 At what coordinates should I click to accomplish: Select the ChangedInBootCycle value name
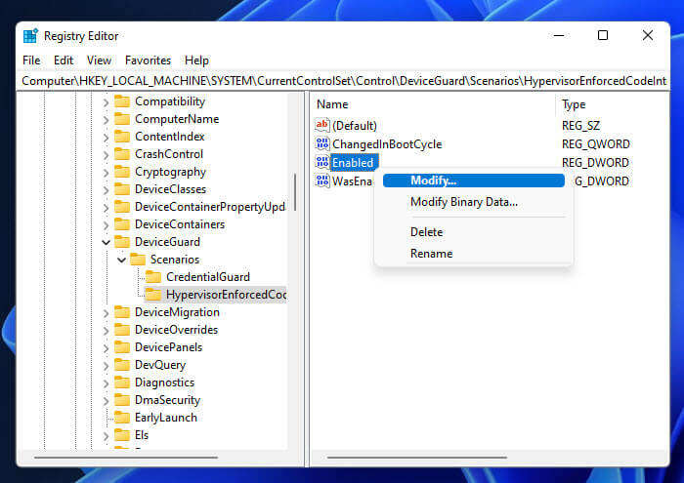[x=387, y=144]
